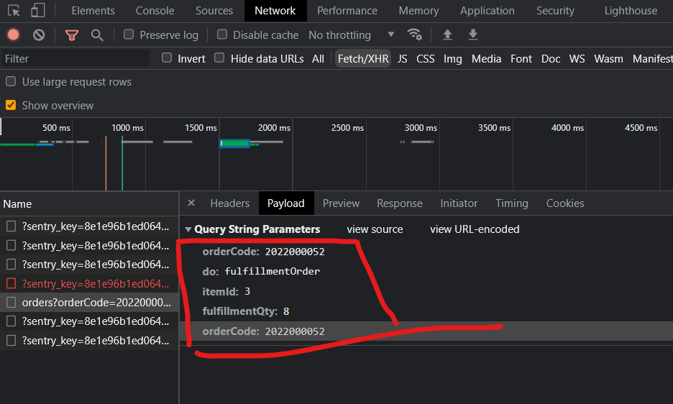Open the Application panel tab
Screen dimensions: 673x404
487,11
